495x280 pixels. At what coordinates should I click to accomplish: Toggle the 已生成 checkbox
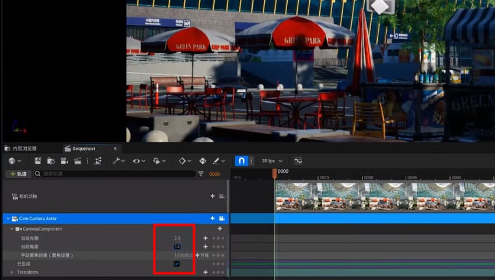[x=177, y=264]
